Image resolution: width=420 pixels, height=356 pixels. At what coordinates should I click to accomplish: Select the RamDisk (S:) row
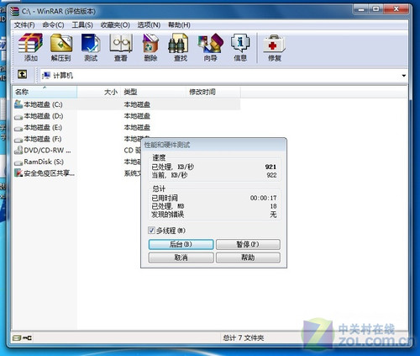click(x=77, y=162)
